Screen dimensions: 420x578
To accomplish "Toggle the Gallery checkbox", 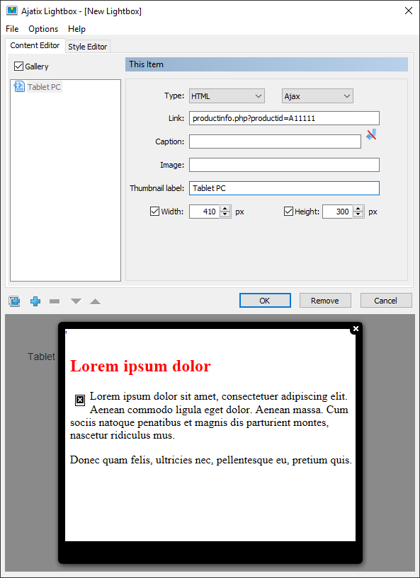I will pyautogui.click(x=18, y=67).
